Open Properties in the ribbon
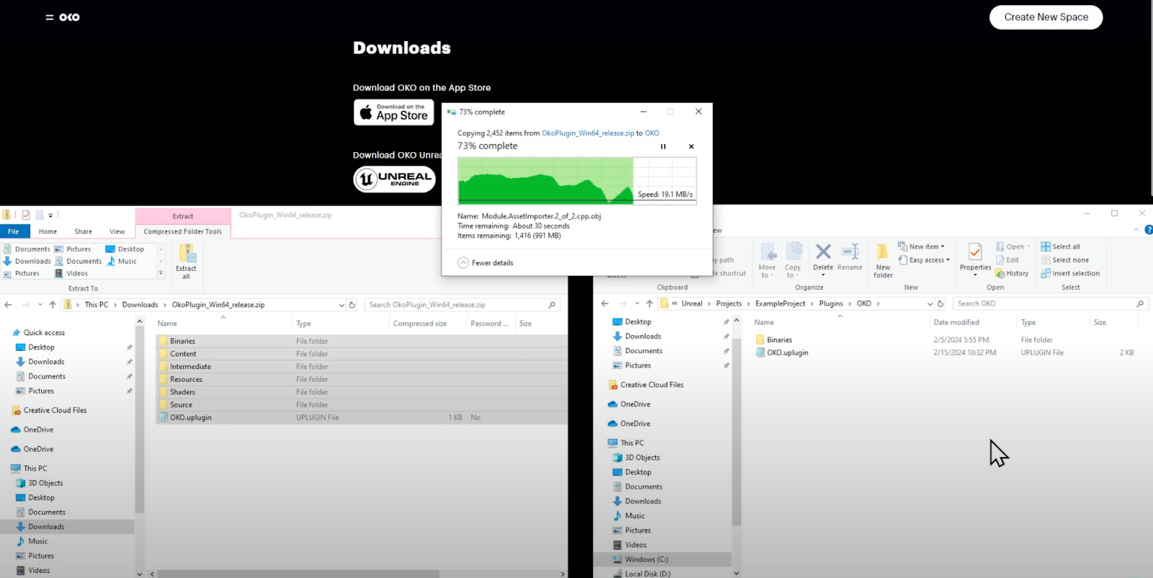 975,259
